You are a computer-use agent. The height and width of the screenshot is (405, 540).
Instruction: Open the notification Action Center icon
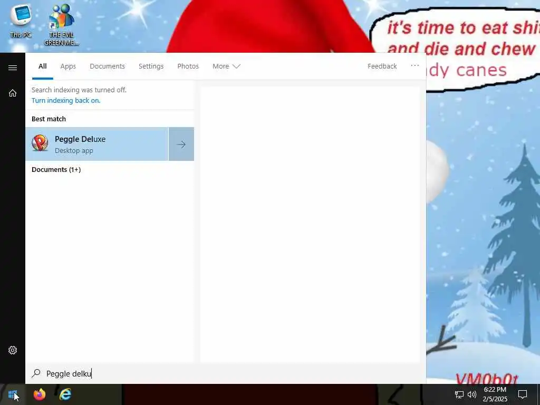pos(523,394)
